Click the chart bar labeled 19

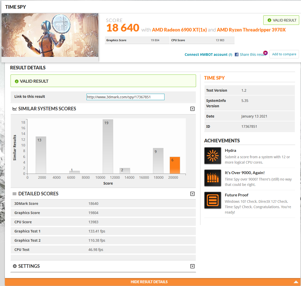(108, 146)
